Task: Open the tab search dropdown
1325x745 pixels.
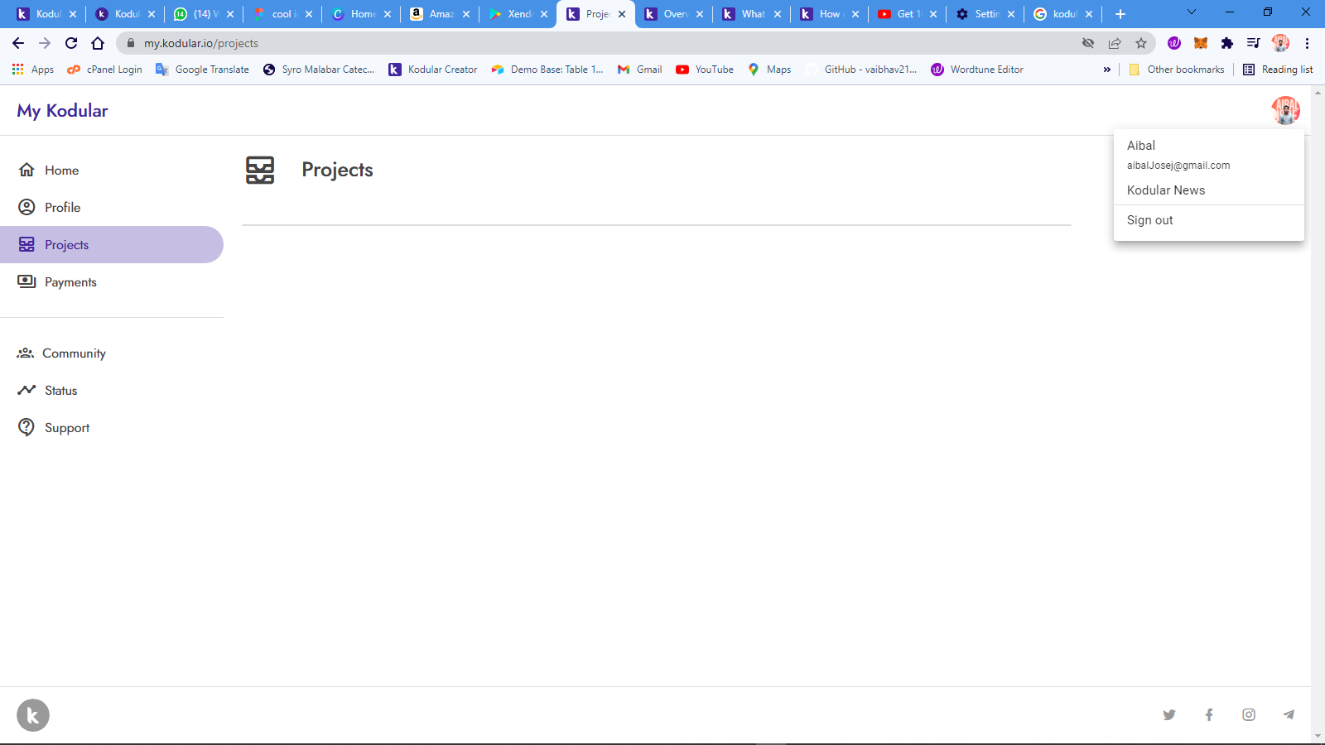Action: tap(1192, 12)
